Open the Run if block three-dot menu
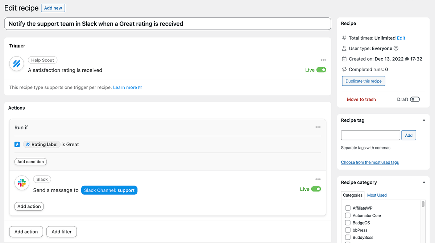 318,127
